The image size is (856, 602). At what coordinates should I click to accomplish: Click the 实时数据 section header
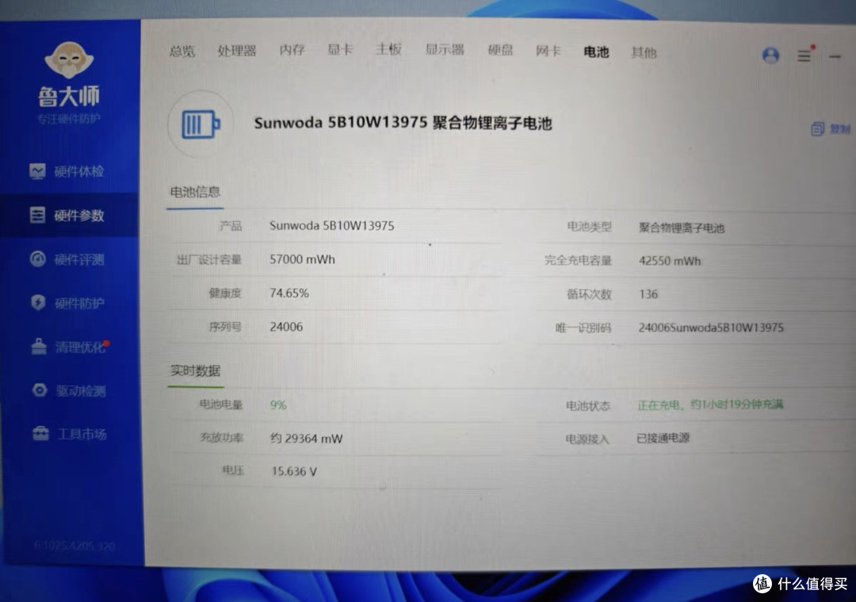pyautogui.click(x=196, y=371)
